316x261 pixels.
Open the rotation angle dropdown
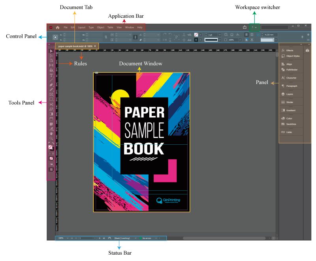pyautogui.click(x=158, y=35)
